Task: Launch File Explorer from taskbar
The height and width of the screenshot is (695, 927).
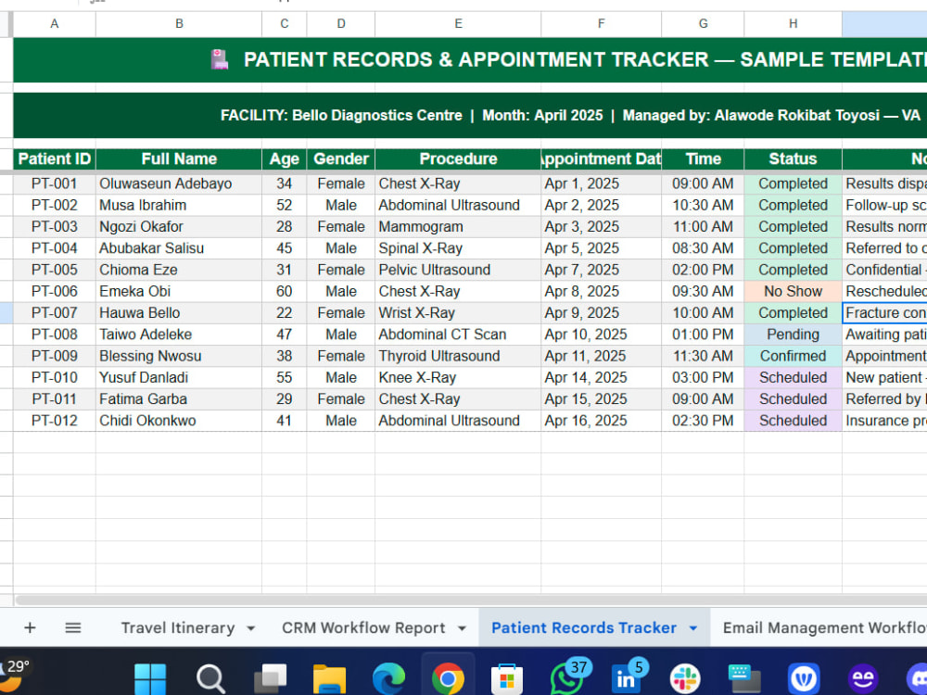Action: click(x=329, y=678)
